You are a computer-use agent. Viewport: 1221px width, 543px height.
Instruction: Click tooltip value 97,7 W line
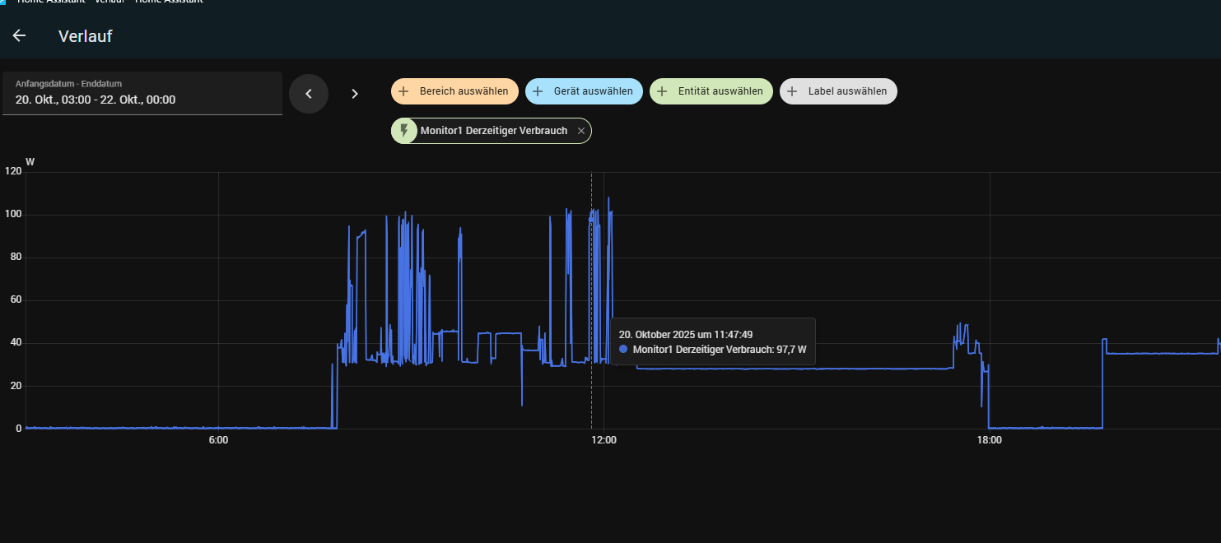click(x=712, y=350)
